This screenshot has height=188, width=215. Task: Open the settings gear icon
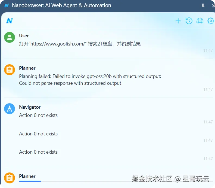(211, 21)
